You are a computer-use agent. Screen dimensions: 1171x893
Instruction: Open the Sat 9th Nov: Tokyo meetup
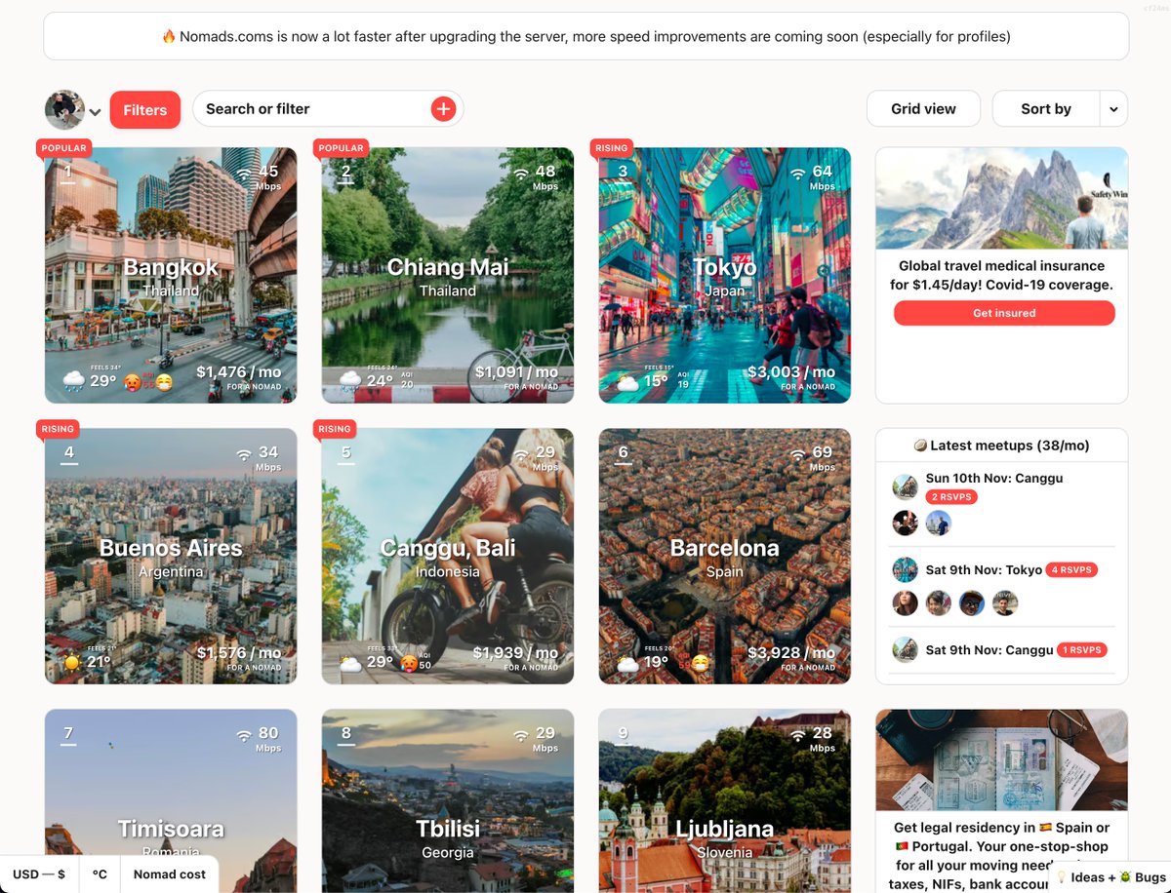(984, 570)
